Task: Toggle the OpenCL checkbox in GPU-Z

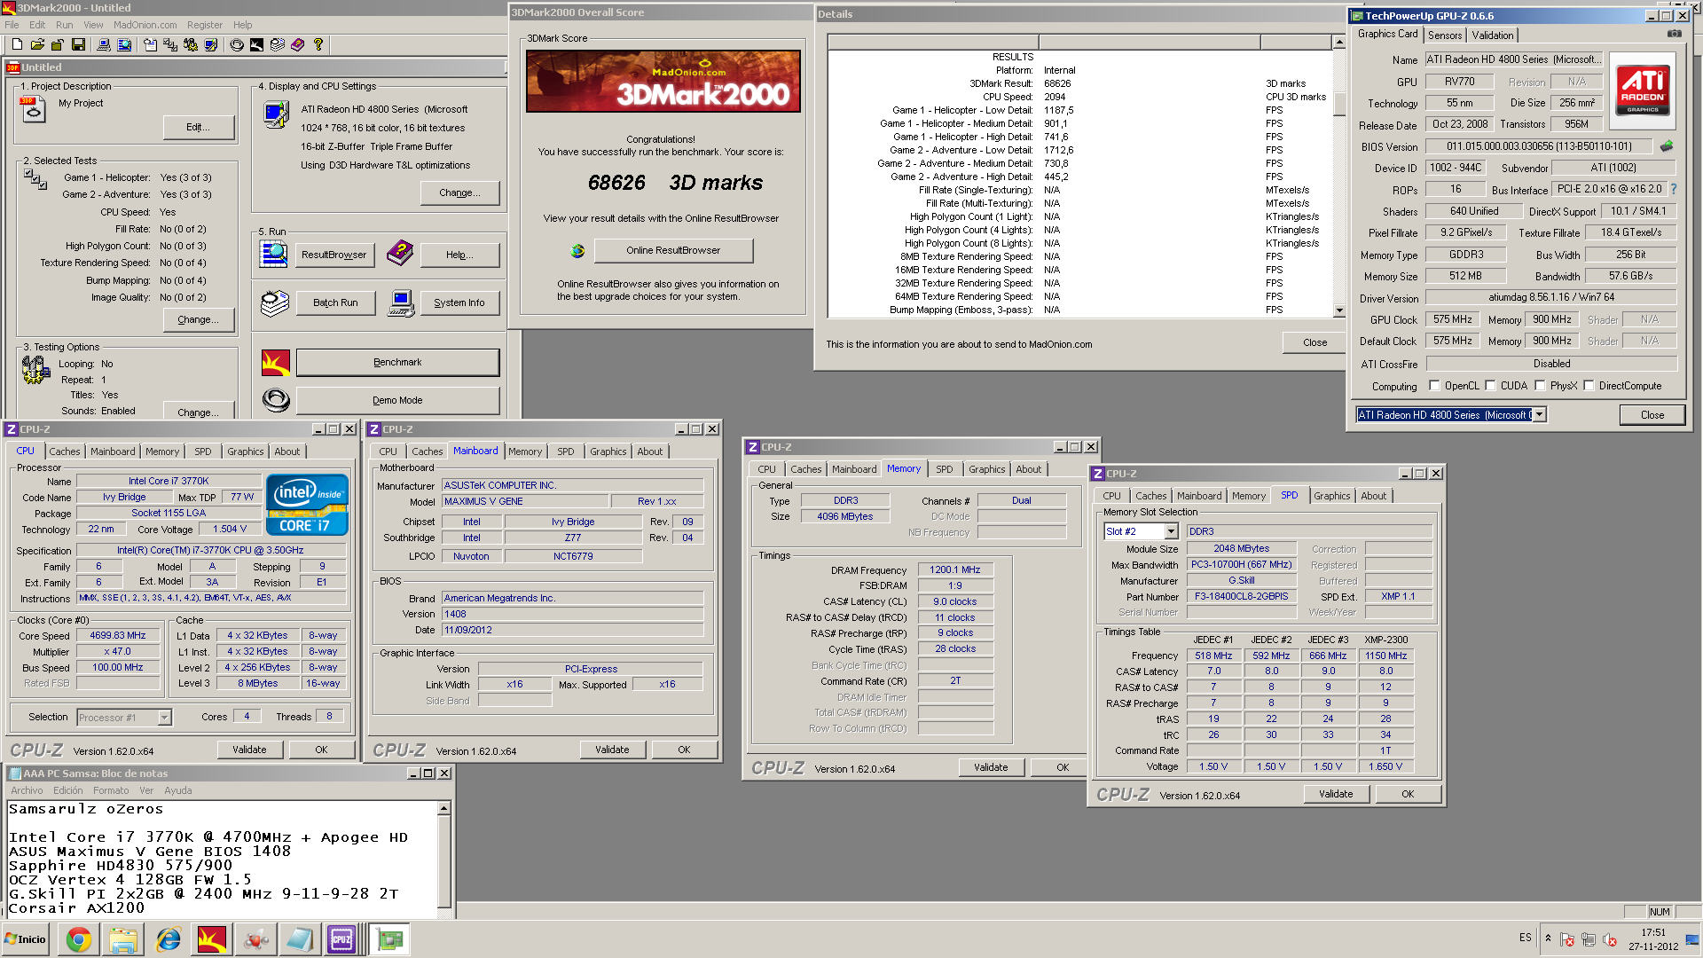Action: (1434, 386)
